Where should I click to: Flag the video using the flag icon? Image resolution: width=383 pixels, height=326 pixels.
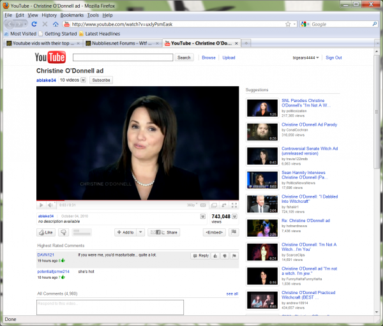coord(234,232)
